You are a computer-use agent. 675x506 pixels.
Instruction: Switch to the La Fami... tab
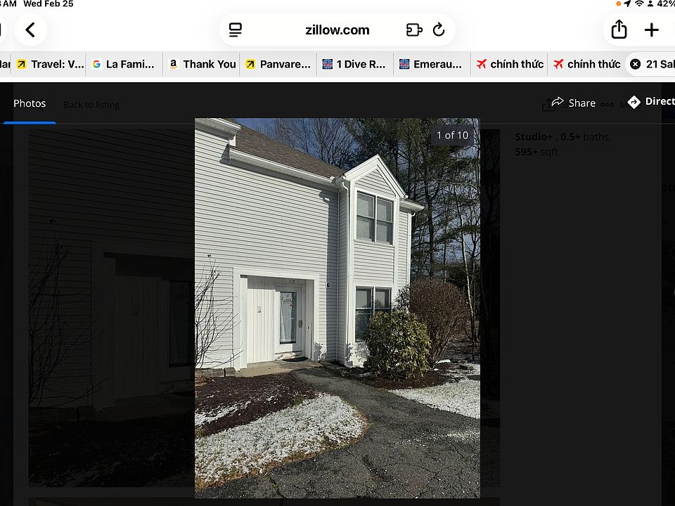(124, 64)
